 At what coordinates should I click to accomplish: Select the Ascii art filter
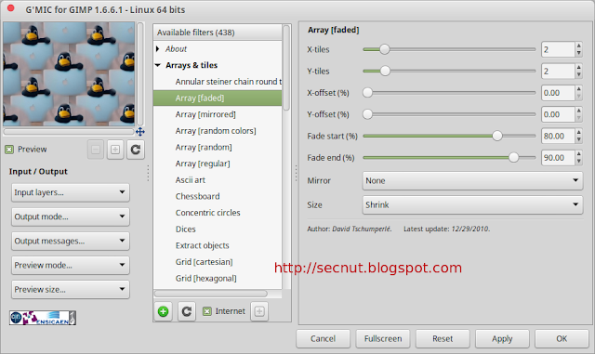tap(218, 180)
